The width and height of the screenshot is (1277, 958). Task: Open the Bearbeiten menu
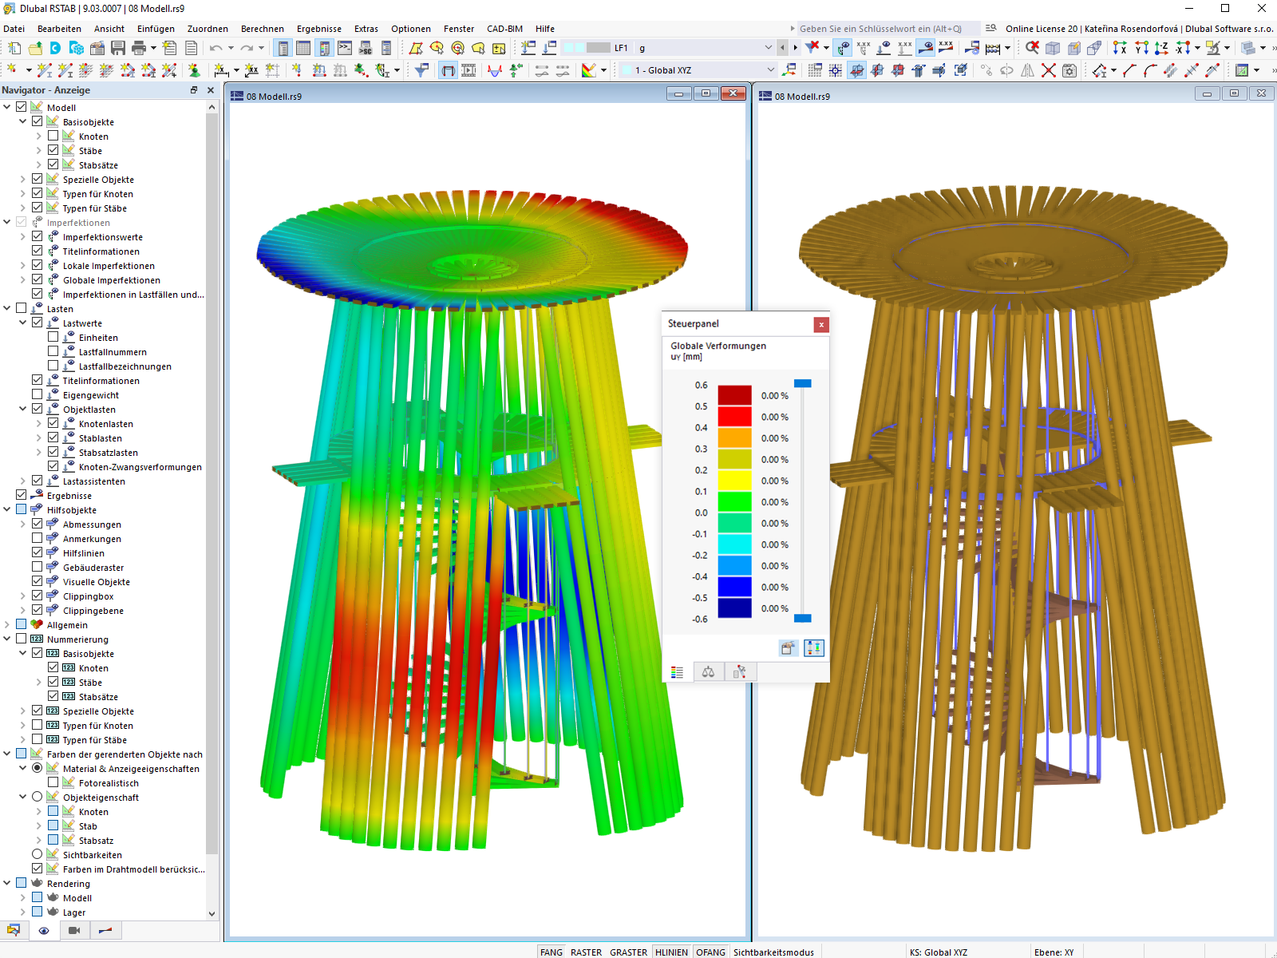click(59, 29)
